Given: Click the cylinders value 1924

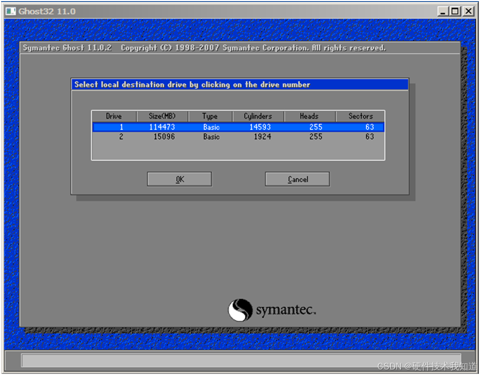Looking at the screenshot, I should 263,137.
